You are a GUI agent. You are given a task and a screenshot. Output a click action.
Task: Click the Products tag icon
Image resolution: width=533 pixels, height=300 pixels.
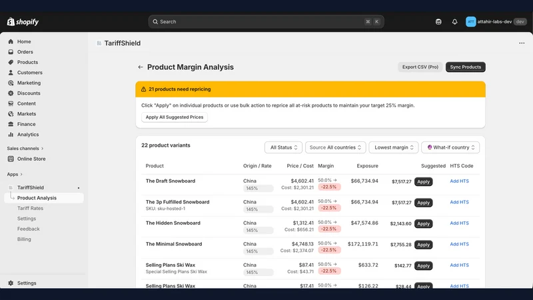(11, 62)
